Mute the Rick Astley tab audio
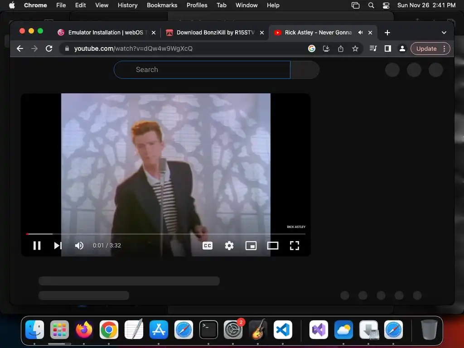The height and width of the screenshot is (348, 464). (x=360, y=33)
